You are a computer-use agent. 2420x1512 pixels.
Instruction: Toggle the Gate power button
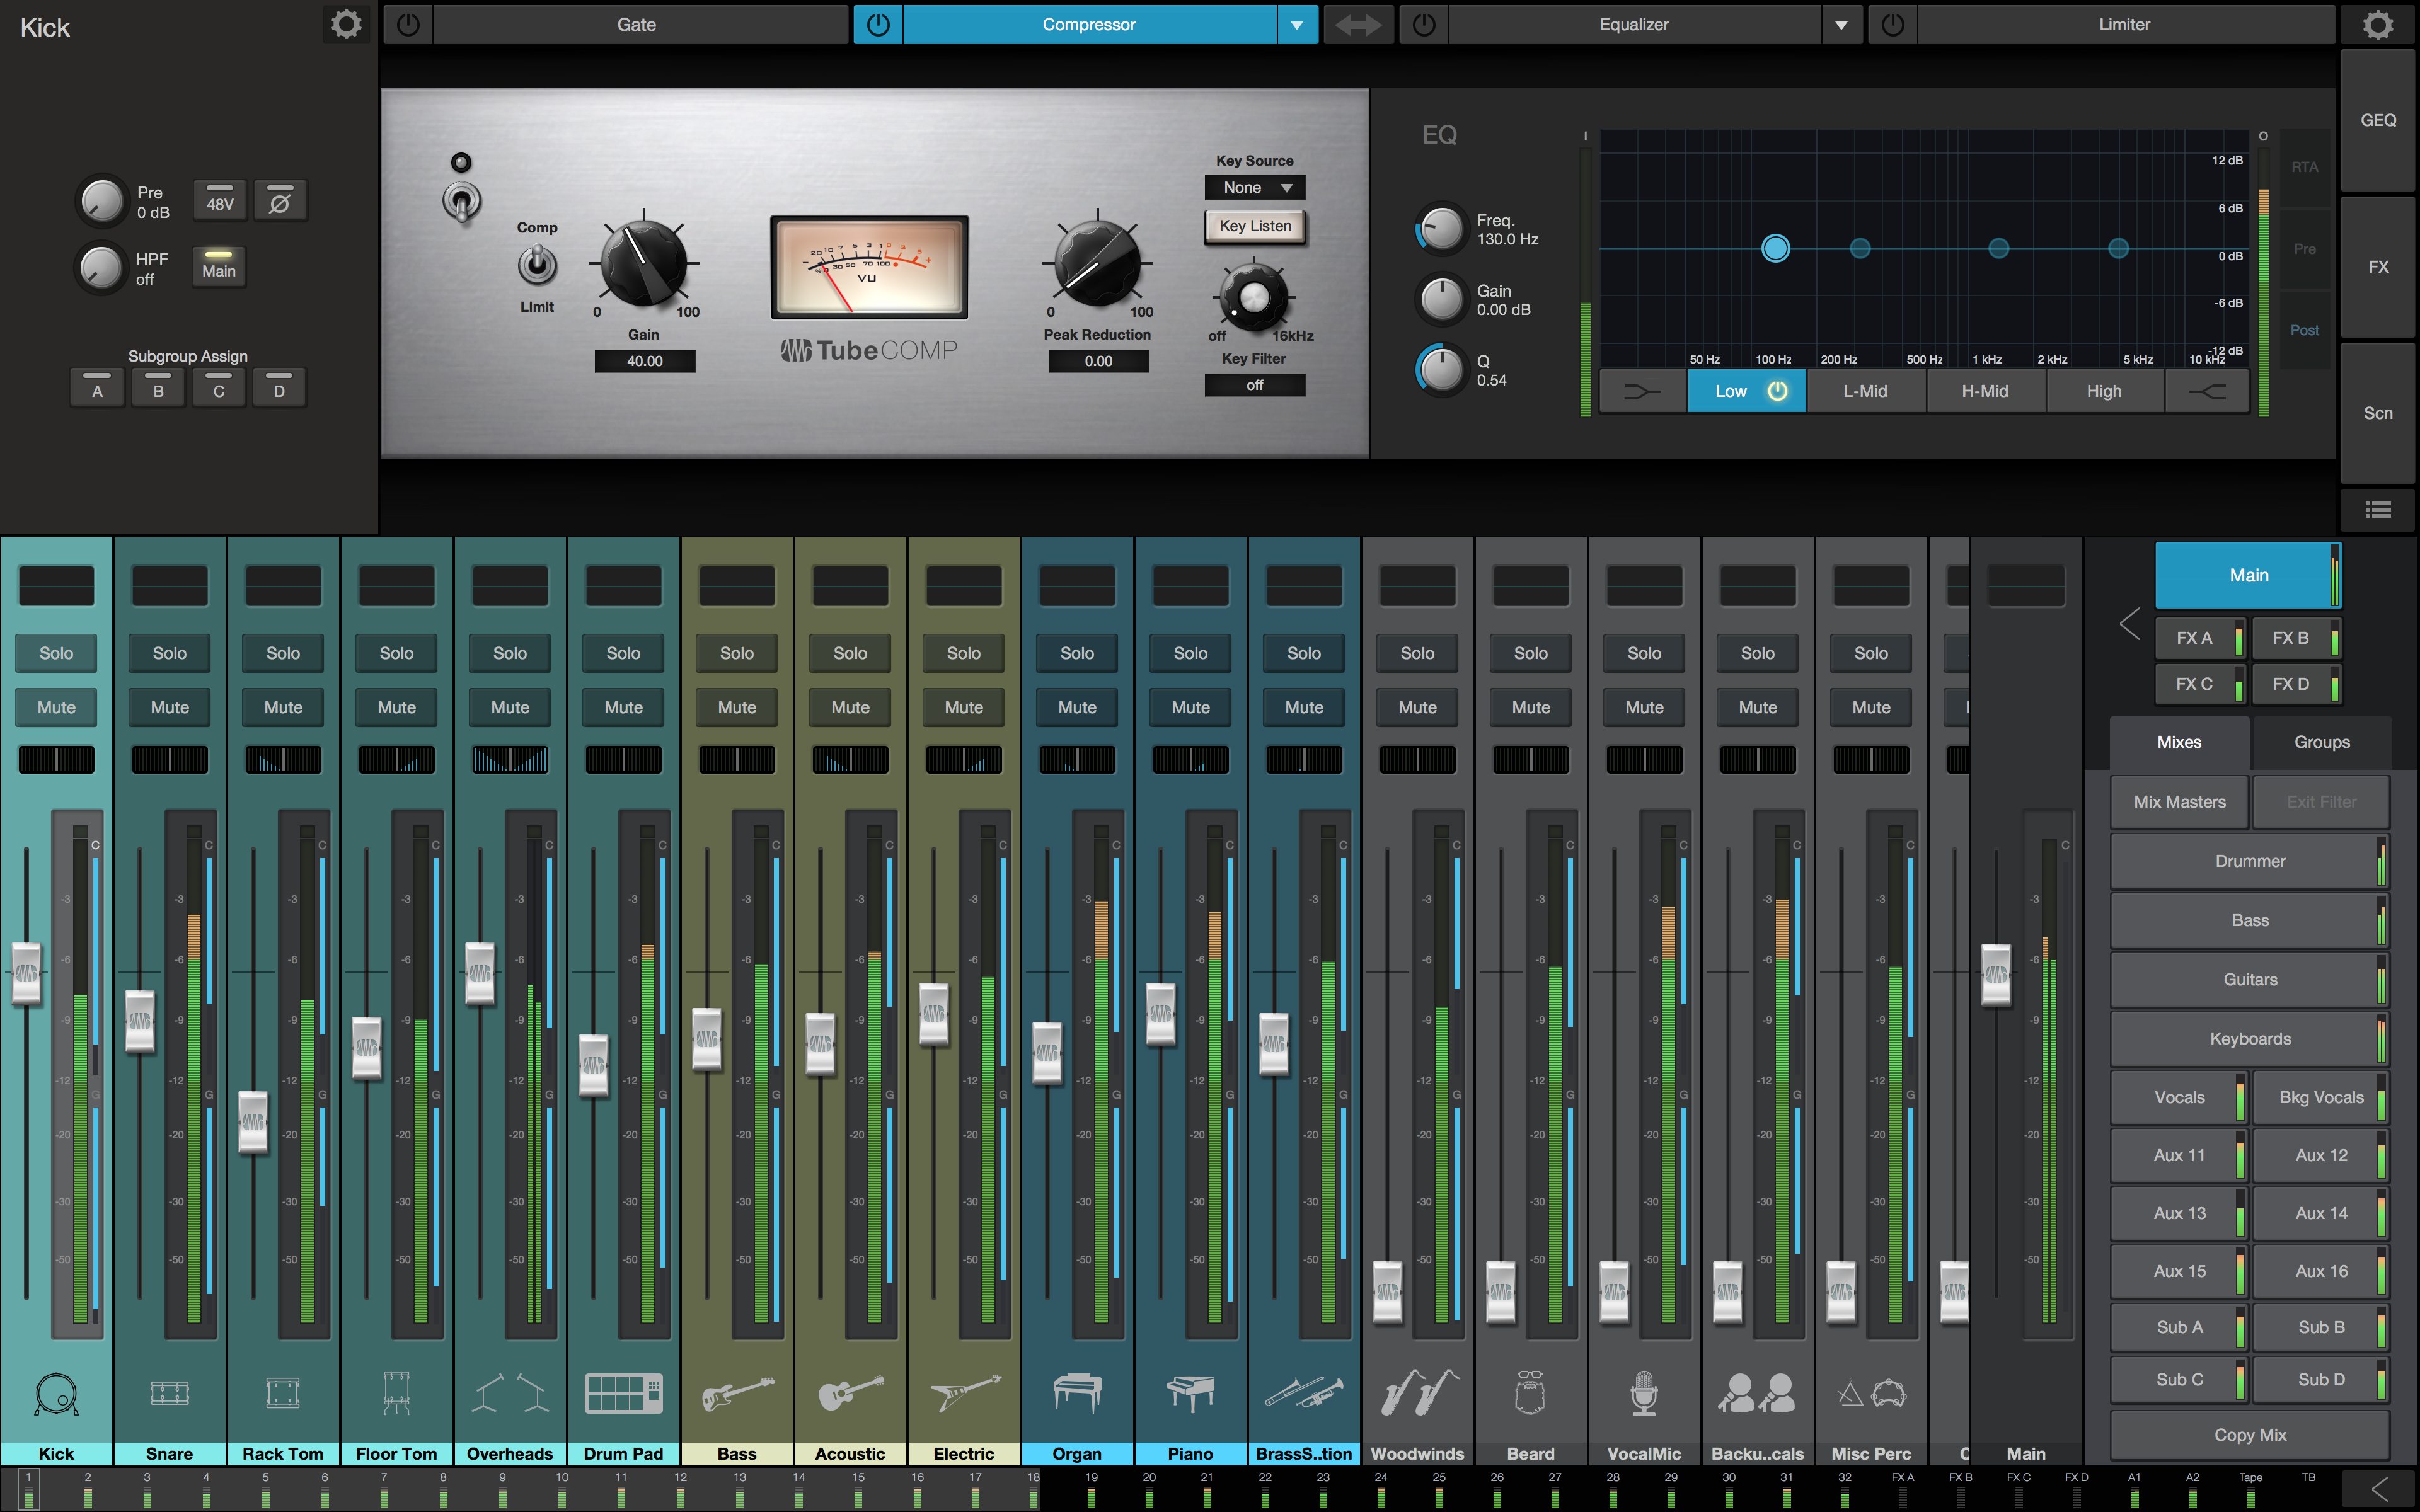[408, 25]
